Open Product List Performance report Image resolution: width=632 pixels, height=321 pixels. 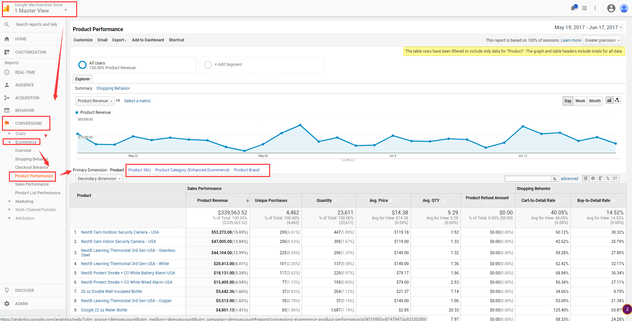tap(38, 193)
